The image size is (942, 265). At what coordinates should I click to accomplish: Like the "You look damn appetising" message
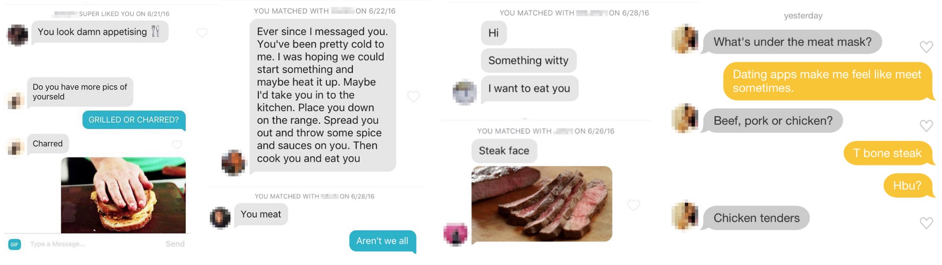pyautogui.click(x=202, y=33)
